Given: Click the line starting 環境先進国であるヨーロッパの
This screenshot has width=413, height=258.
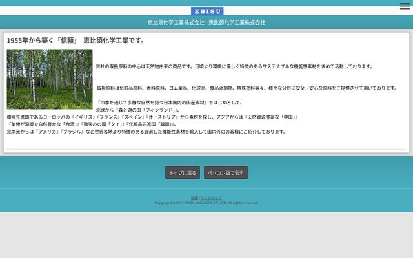Looking at the screenshot, I should point(152,117).
